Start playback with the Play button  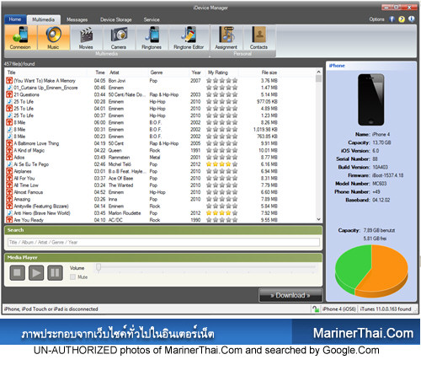pyautogui.click(x=36, y=272)
